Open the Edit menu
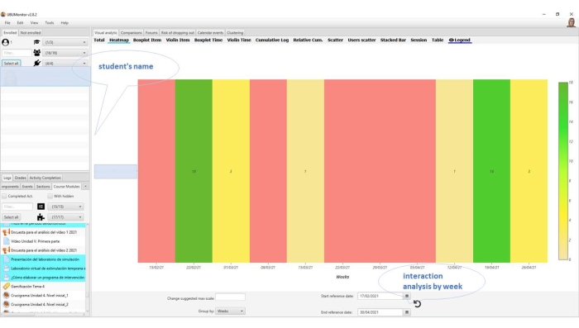 20,23
